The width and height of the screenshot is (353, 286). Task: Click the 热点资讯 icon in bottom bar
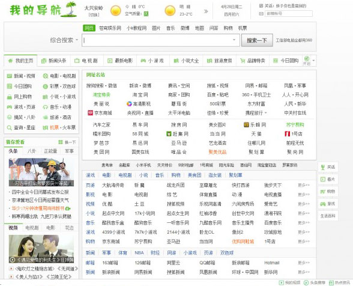[x=331, y=282]
